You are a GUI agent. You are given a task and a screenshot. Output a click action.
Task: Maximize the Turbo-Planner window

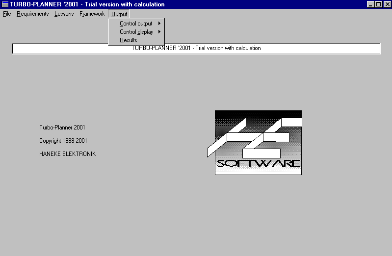coord(378,4)
